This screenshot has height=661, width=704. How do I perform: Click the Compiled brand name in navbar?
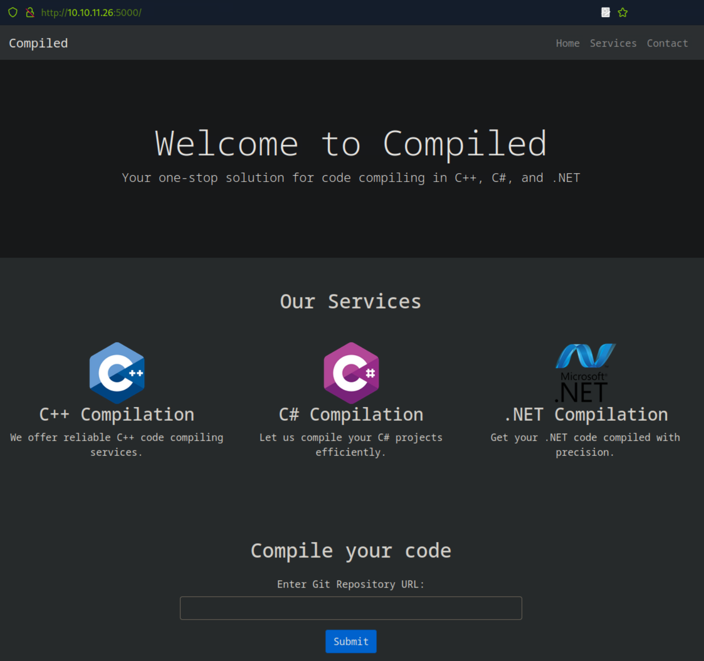(x=38, y=43)
